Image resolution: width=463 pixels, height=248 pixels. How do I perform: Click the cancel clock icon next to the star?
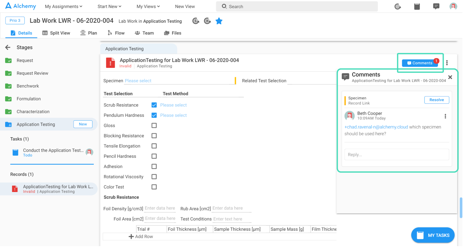pos(207,21)
